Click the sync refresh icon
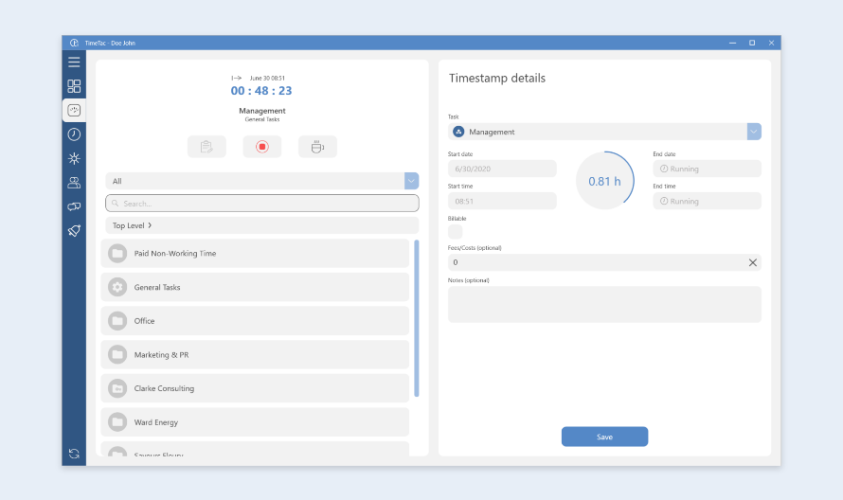Viewport: 843px width, 500px height. point(74,454)
